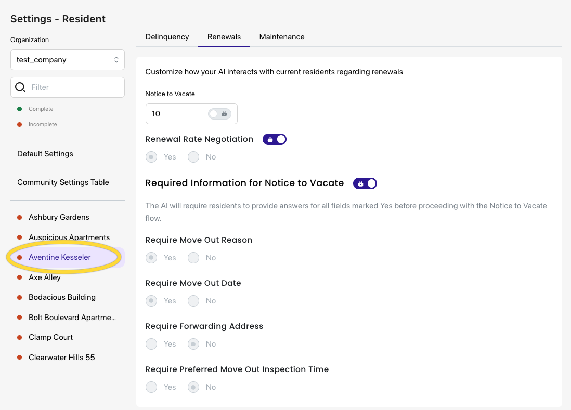Switch to the Delinquency tab
This screenshot has height=410, width=571.
coord(167,37)
